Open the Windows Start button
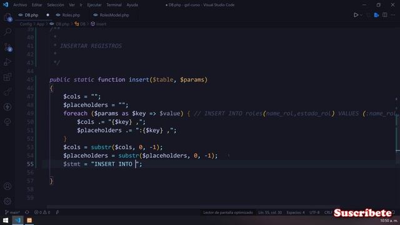This screenshot has height=225, width=400. click(x=6, y=220)
